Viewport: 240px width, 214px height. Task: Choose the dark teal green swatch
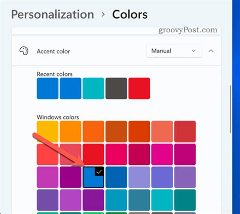(x=185, y=200)
